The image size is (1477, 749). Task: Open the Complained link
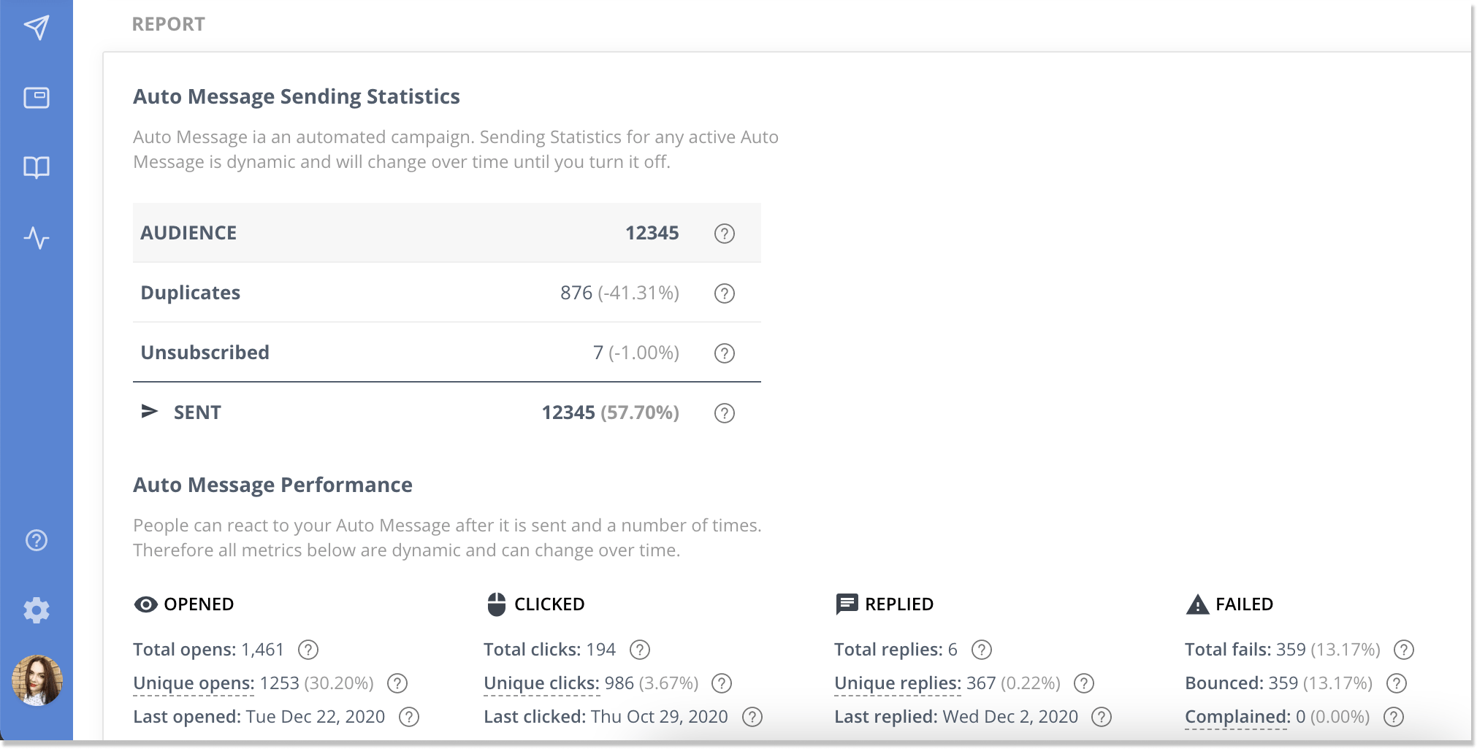1237,717
